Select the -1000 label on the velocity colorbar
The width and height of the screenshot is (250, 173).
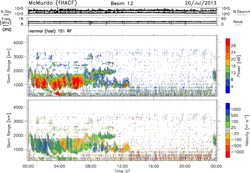pyautogui.click(x=237, y=152)
